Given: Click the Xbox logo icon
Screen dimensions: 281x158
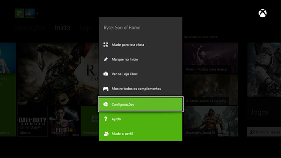Looking at the screenshot, I should click(262, 13).
